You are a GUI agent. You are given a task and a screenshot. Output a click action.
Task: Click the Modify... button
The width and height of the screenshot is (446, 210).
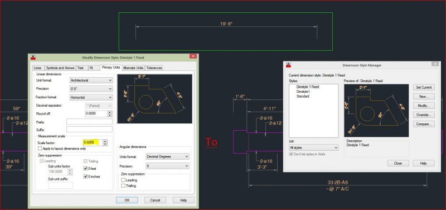(424, 106)
